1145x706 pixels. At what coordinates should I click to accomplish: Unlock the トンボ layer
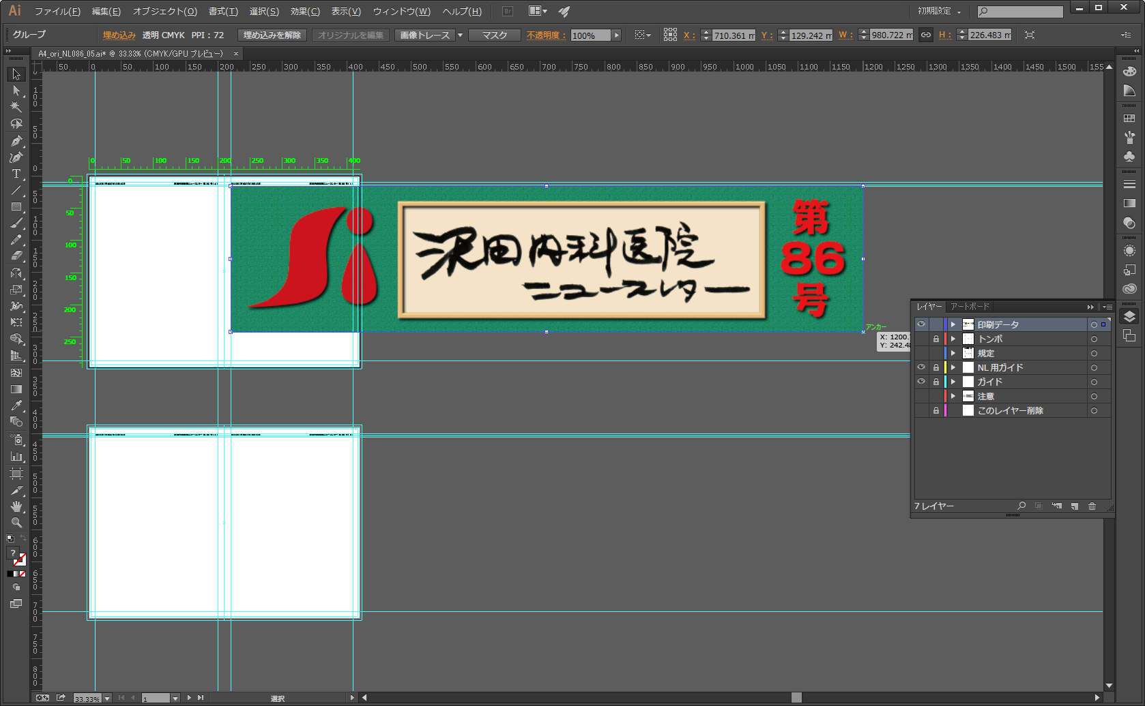936,339
